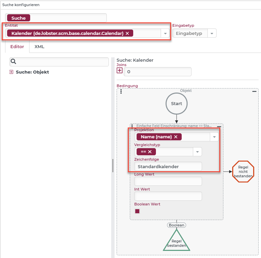
Task: Collapse the Einfache Feld Einschränkung block
Action: point(219,126)
